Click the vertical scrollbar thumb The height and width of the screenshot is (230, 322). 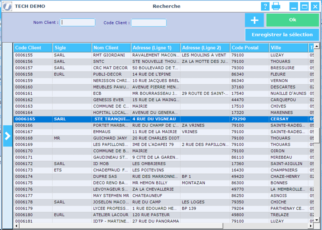(x=317, y=135)
